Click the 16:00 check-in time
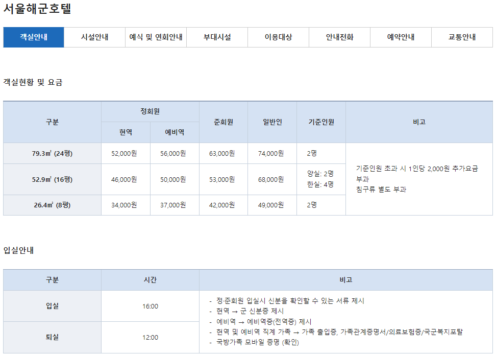The height and width of the screenshot is (355, 496). 150,306
